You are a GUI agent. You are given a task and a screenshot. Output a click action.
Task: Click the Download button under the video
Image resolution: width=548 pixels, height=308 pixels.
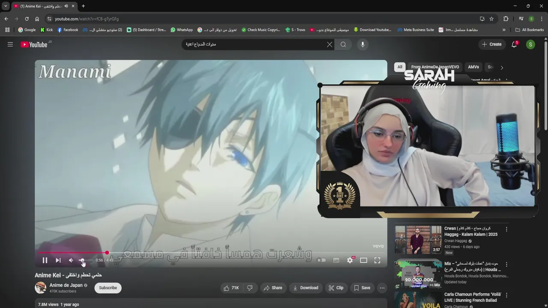pyautogui.click(x=305, y=288)
